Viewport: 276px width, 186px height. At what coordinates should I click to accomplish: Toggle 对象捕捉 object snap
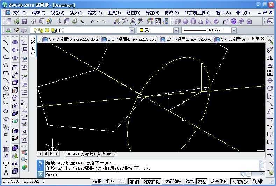coord(151,181)
